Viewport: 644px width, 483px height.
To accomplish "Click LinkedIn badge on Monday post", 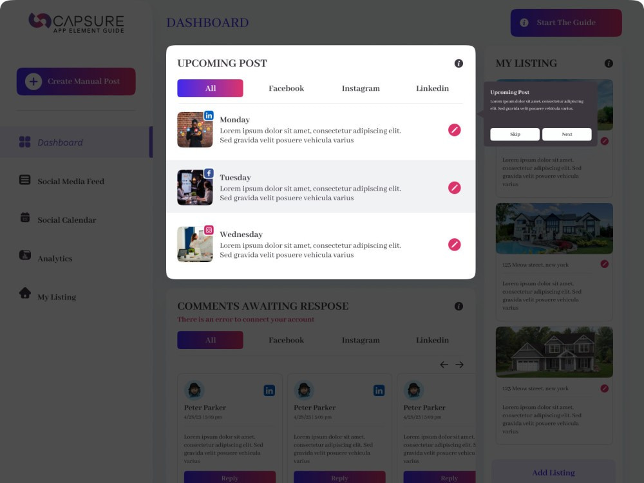I will click(x=209, y=115).
